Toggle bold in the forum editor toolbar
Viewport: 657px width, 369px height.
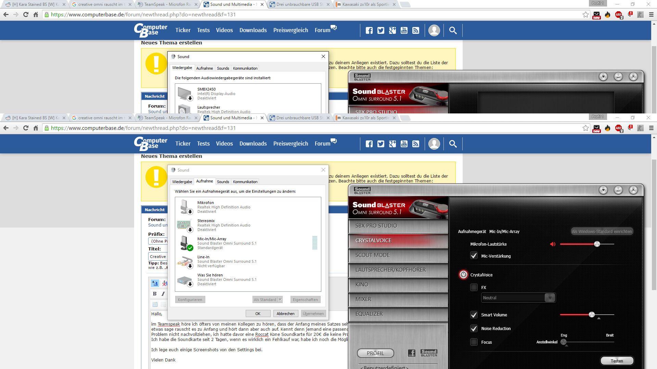[x=155, y=294]
